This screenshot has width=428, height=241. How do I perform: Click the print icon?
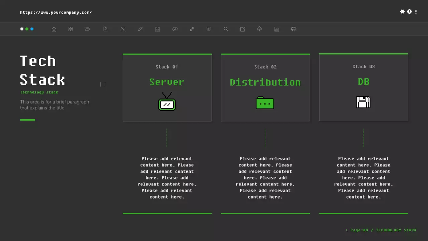click(x=293, y=29)
